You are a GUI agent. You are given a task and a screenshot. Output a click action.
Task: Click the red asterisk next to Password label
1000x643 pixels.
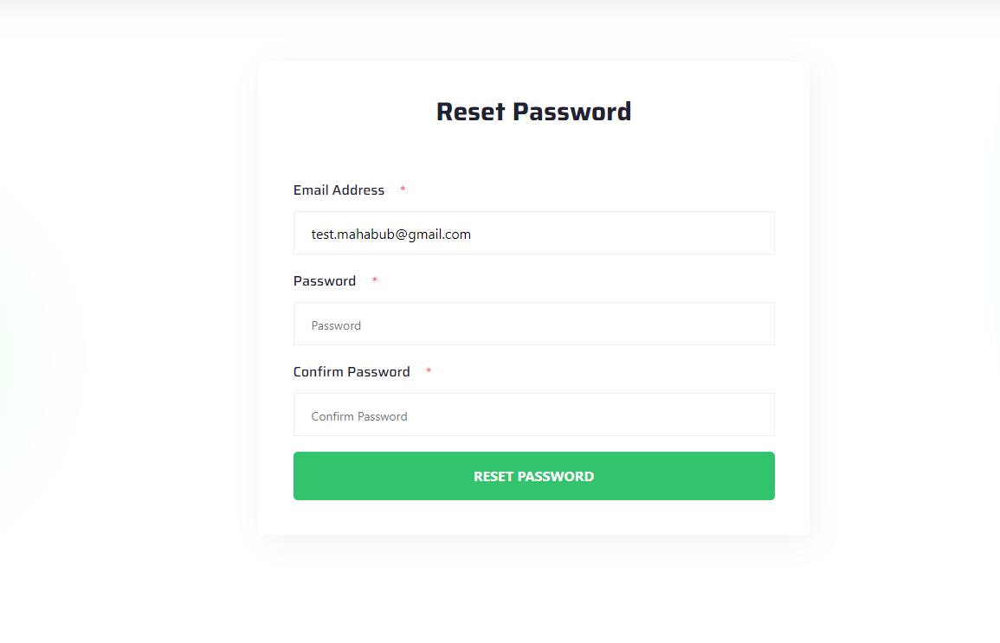[374, 280]
